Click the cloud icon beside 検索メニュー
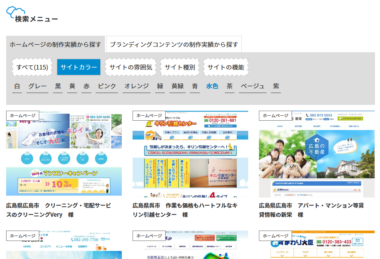This screenshot has width=380, height=259. [x=15, y=12]
